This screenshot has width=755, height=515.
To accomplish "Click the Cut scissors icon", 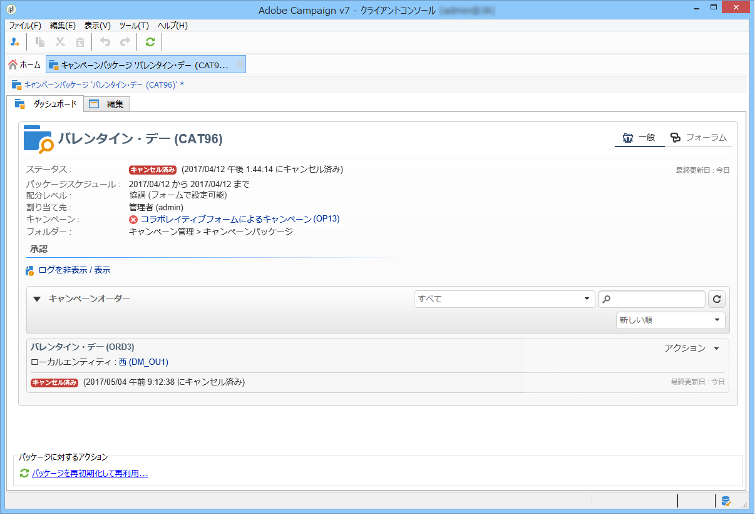I will pyautogui.click(x=60, y=42).
